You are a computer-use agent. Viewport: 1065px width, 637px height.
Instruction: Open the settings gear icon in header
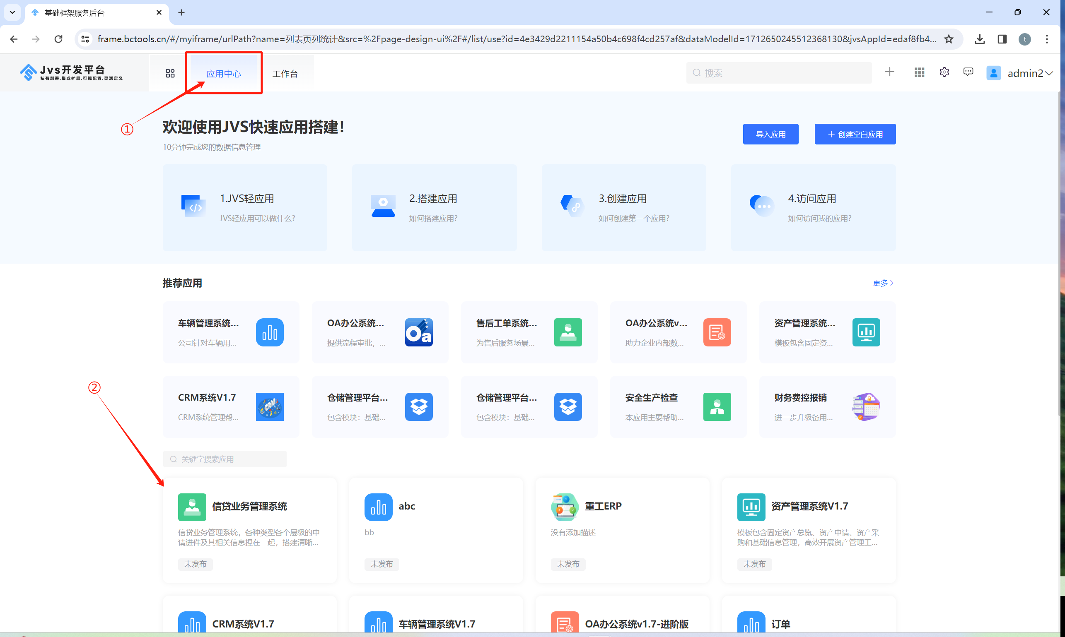point(944,72)
